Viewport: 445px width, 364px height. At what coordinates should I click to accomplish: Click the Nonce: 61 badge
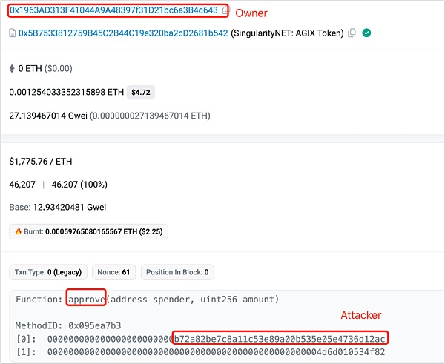pyautogui.click(x=113, y=272)
